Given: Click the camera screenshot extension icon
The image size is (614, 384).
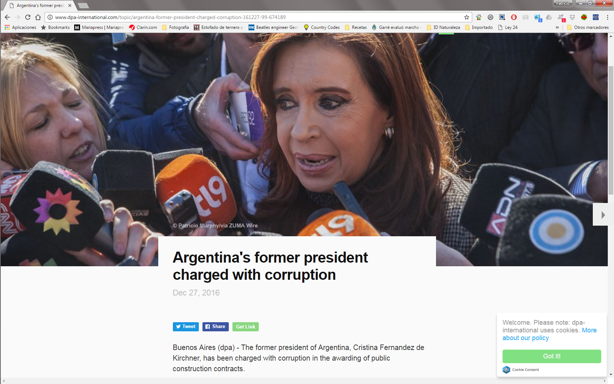Looking at the screenshot, I should (526, 17).
